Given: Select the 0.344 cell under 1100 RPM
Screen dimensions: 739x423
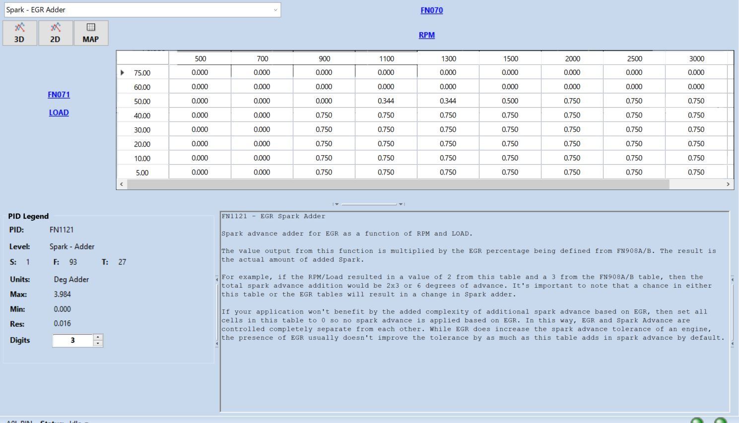Looking at the screenshot, I should tap(386, 101).
